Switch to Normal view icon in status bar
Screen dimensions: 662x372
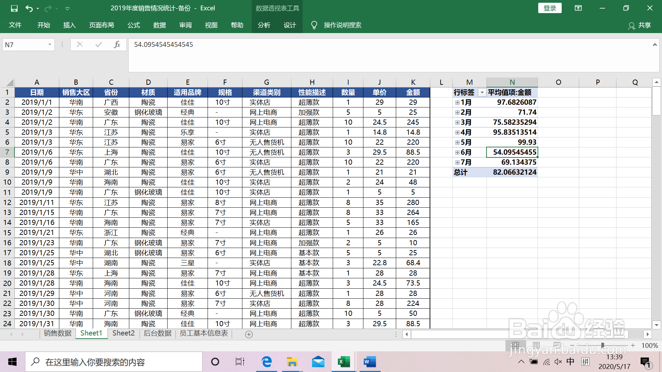coord(515,345)
